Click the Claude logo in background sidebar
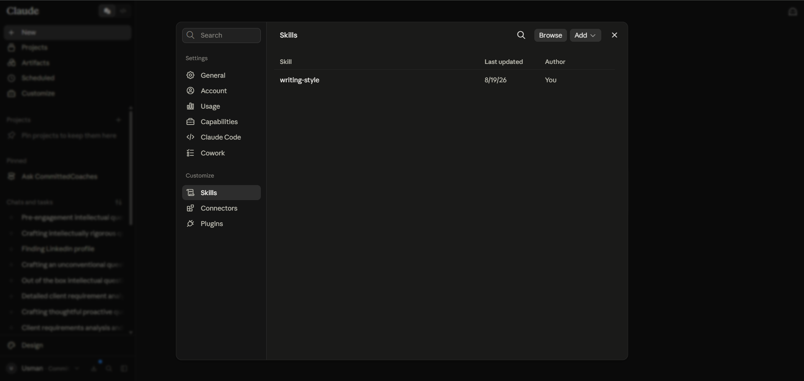The width and height of the screenshot is (804, 381). click(23, 11)
